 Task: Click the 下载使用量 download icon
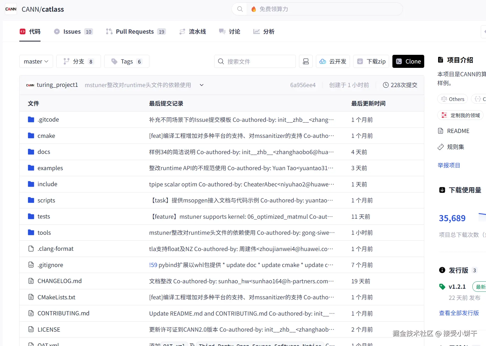click(x=442, y=190)
